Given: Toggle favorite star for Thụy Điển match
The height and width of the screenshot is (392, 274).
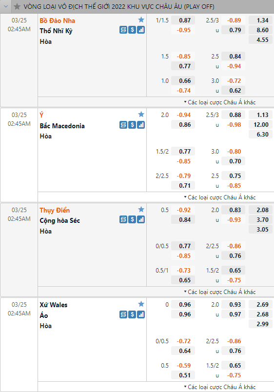Looking at the screenshot, I should tap(141, 209).
